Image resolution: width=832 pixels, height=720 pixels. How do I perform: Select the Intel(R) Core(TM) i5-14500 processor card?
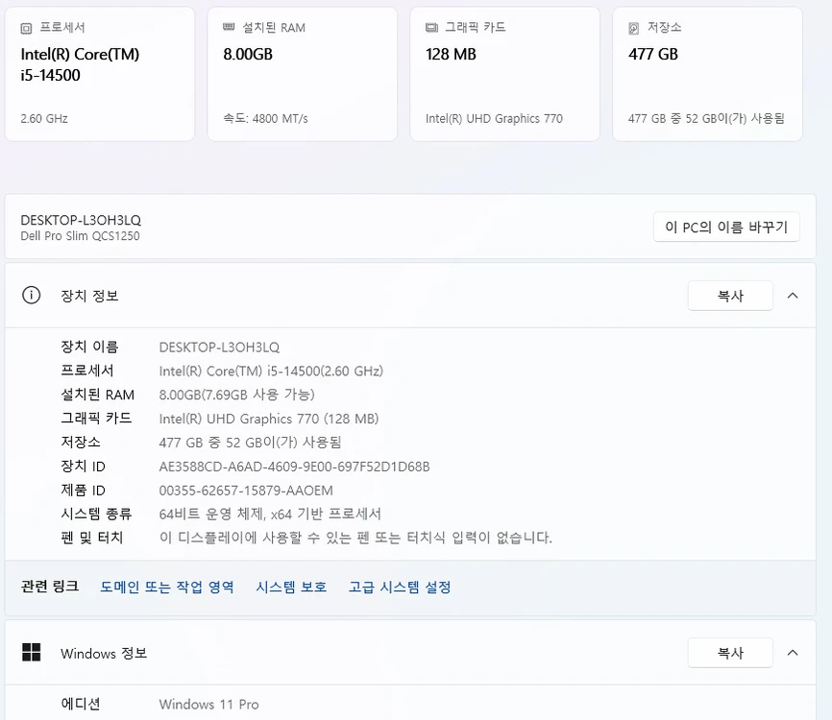(100, 74)
